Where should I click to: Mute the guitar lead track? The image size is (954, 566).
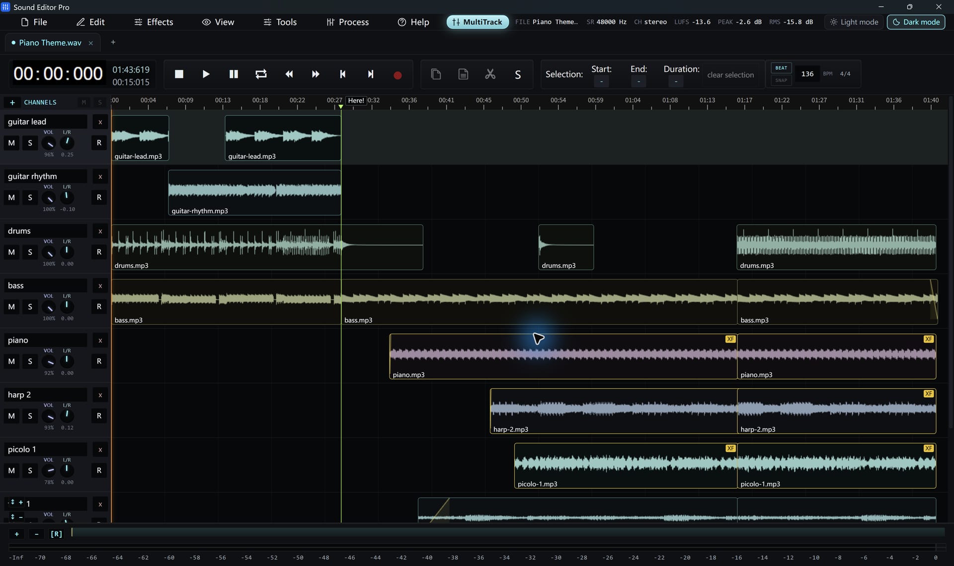(x=11, y=143)
